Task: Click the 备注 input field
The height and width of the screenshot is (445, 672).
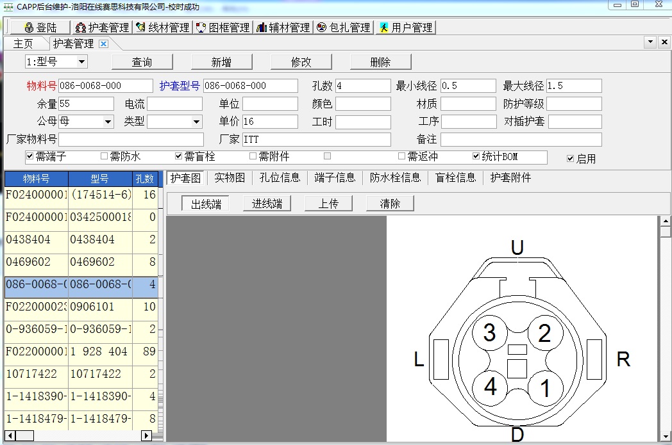Action: tap(521, 140)
